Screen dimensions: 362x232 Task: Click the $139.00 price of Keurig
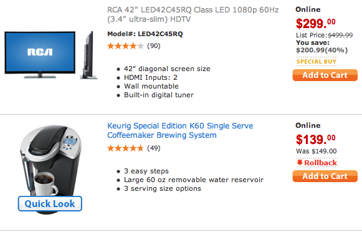[x=316, y=139]
